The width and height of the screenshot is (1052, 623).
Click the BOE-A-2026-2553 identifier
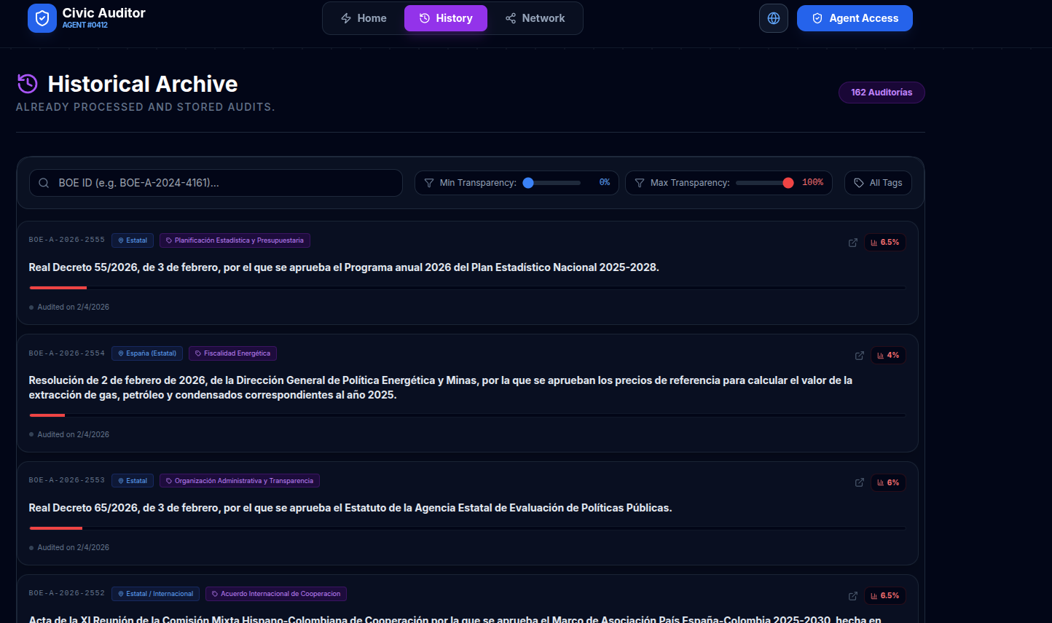tap(67, 480)
